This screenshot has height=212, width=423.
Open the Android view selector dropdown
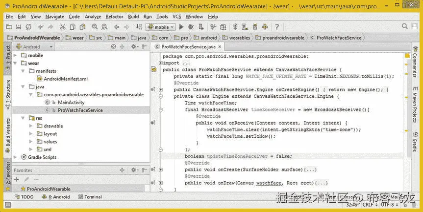tap(34, 47)
